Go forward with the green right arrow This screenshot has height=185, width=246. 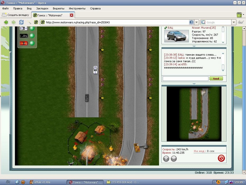pyautogui.click(x=14, y=22)
